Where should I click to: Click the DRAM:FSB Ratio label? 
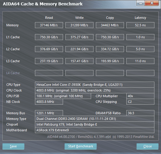tap(108, 113)
